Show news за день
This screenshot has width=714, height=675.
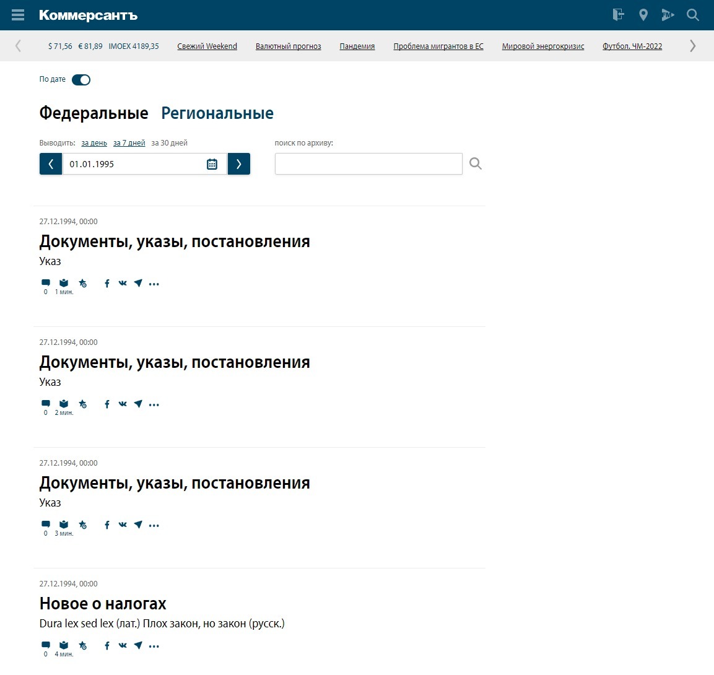(94, 143)
